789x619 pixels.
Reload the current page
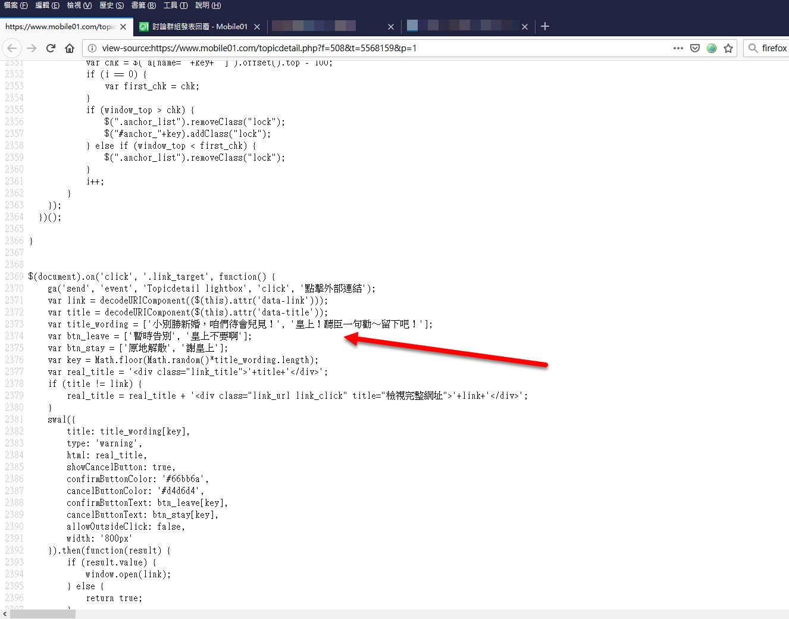pyautogui.click(x=51, y=48)
